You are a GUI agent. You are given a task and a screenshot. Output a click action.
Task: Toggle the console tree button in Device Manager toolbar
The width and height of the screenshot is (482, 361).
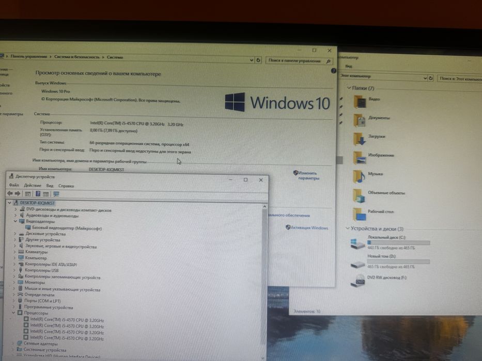(28, 194)
